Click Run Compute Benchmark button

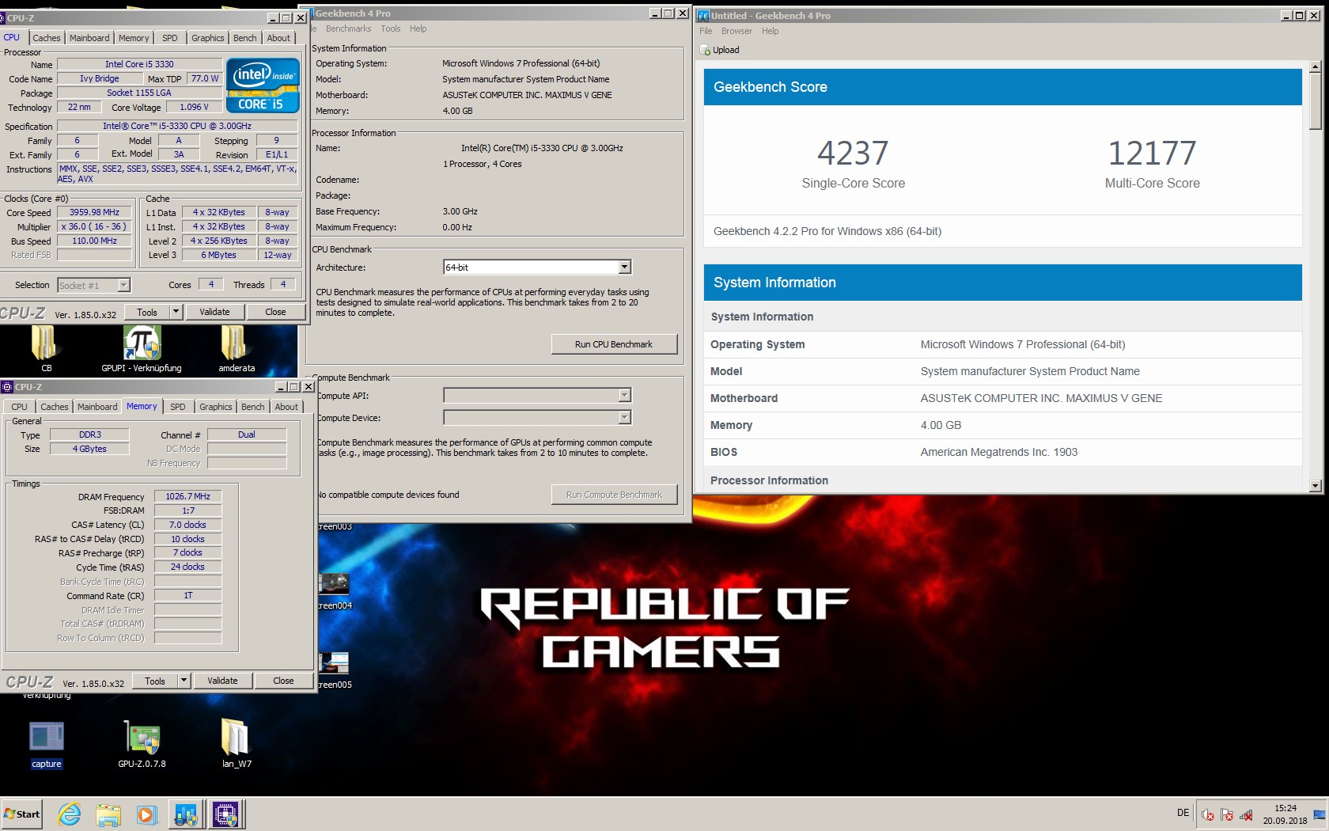614,495
